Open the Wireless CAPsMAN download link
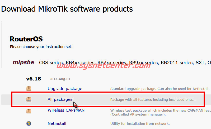 [x=66, y=110]
